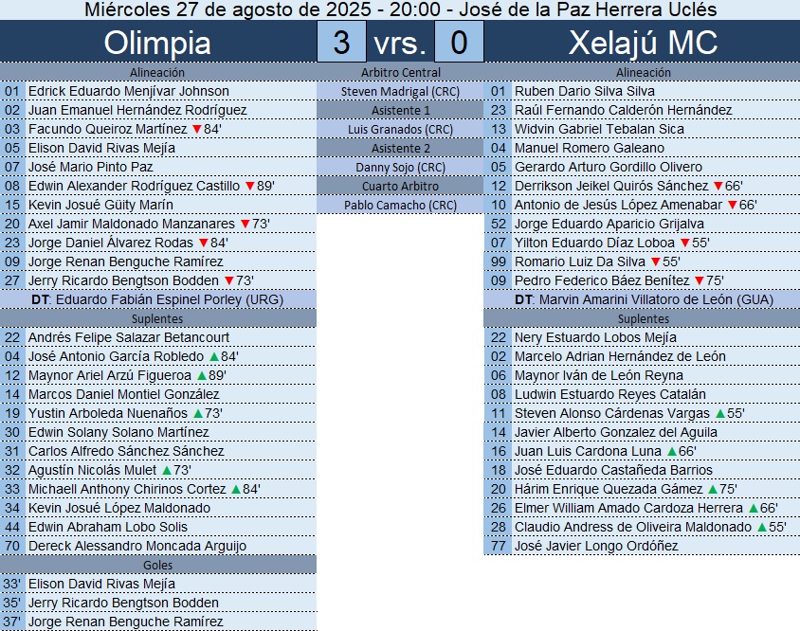Viewport: 800px width, 631px height.
Task: Click Olimpia's score box showing 3
Action: (341, 44)
